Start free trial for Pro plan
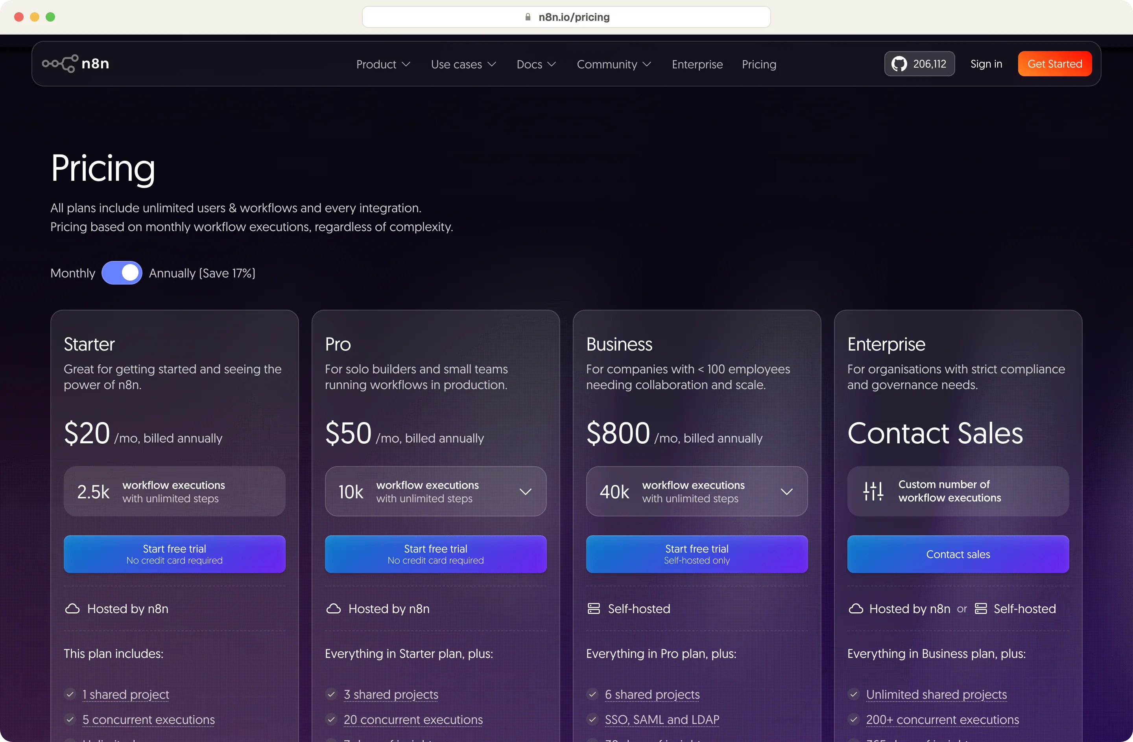The height and width of the screenshot is (742, 1133). [435, 554]
